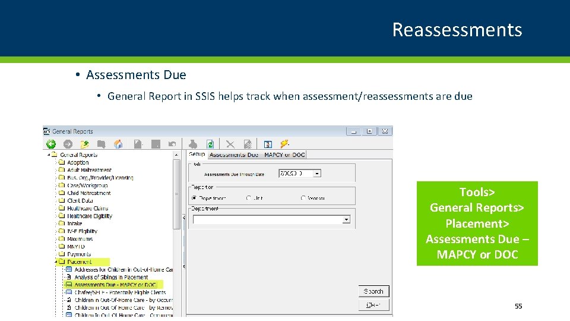Select the Worker radio button
This screenshot has width=570, height=321.
click(x=303, y=198)
